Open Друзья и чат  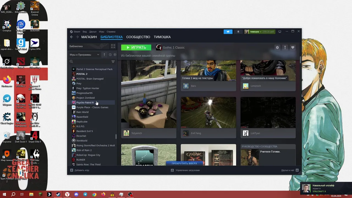pos(290,170)
